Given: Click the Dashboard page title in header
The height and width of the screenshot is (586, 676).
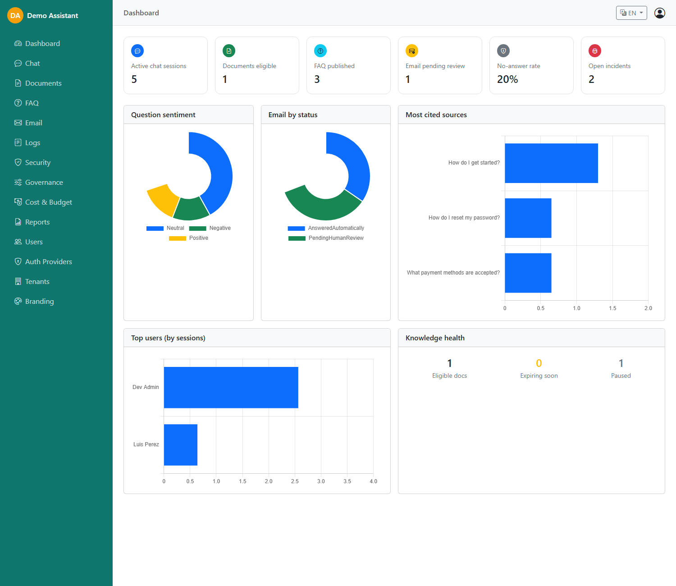Looking at the screenshot, I should tap(141, 13).
